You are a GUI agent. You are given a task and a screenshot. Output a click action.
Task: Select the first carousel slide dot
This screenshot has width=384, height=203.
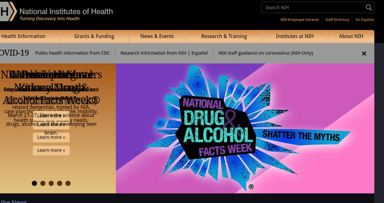(x=34, y=183)
